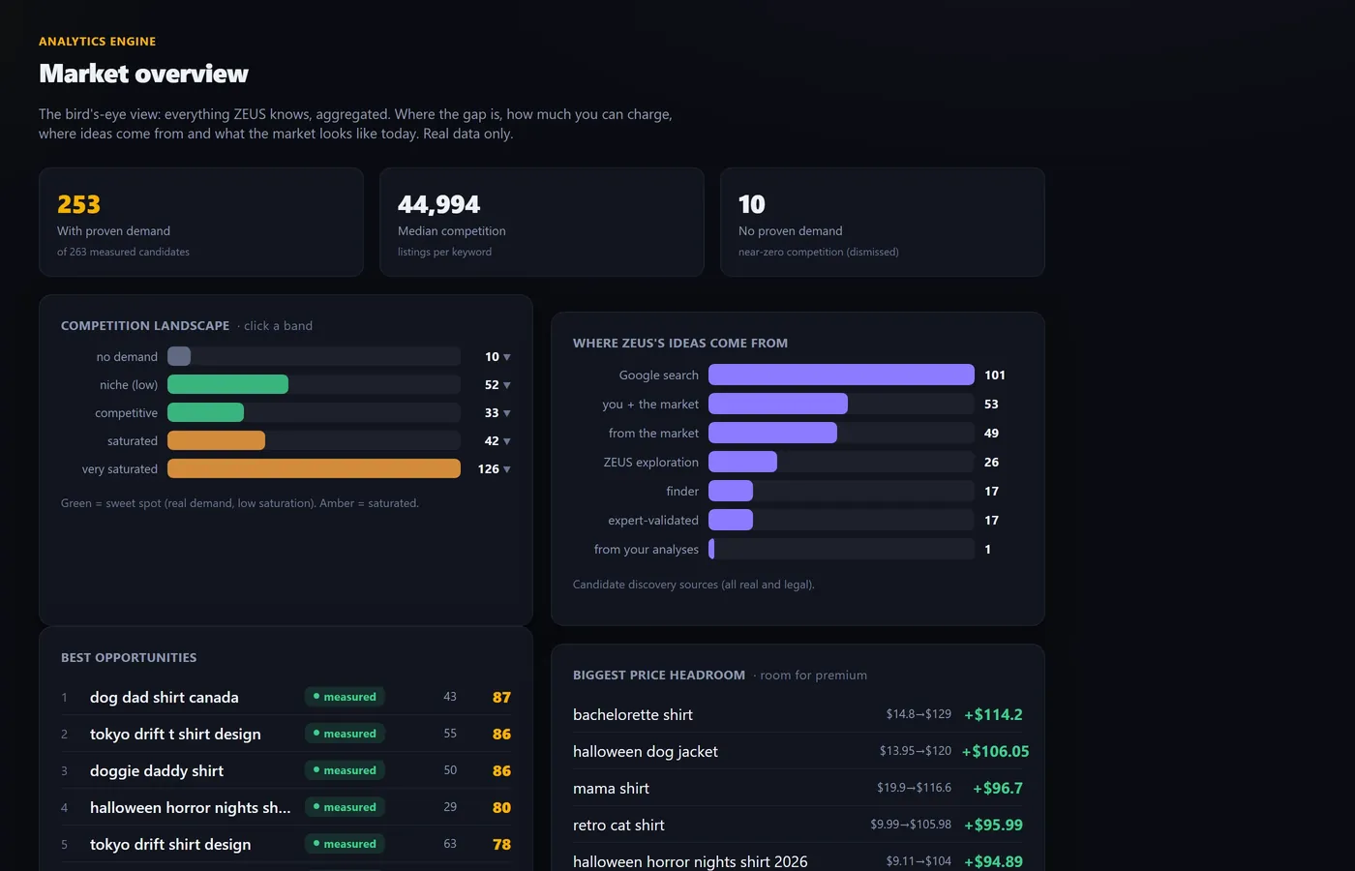Viewport: 1355px width, 871px height.
Task: Click the Market overview heading
Action: tap(143, 74)
